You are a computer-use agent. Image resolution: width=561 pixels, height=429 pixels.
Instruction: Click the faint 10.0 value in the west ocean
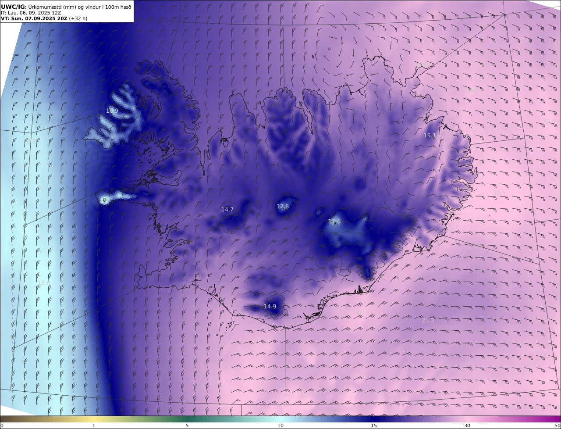pyautogui.click(x=44, y=283)
